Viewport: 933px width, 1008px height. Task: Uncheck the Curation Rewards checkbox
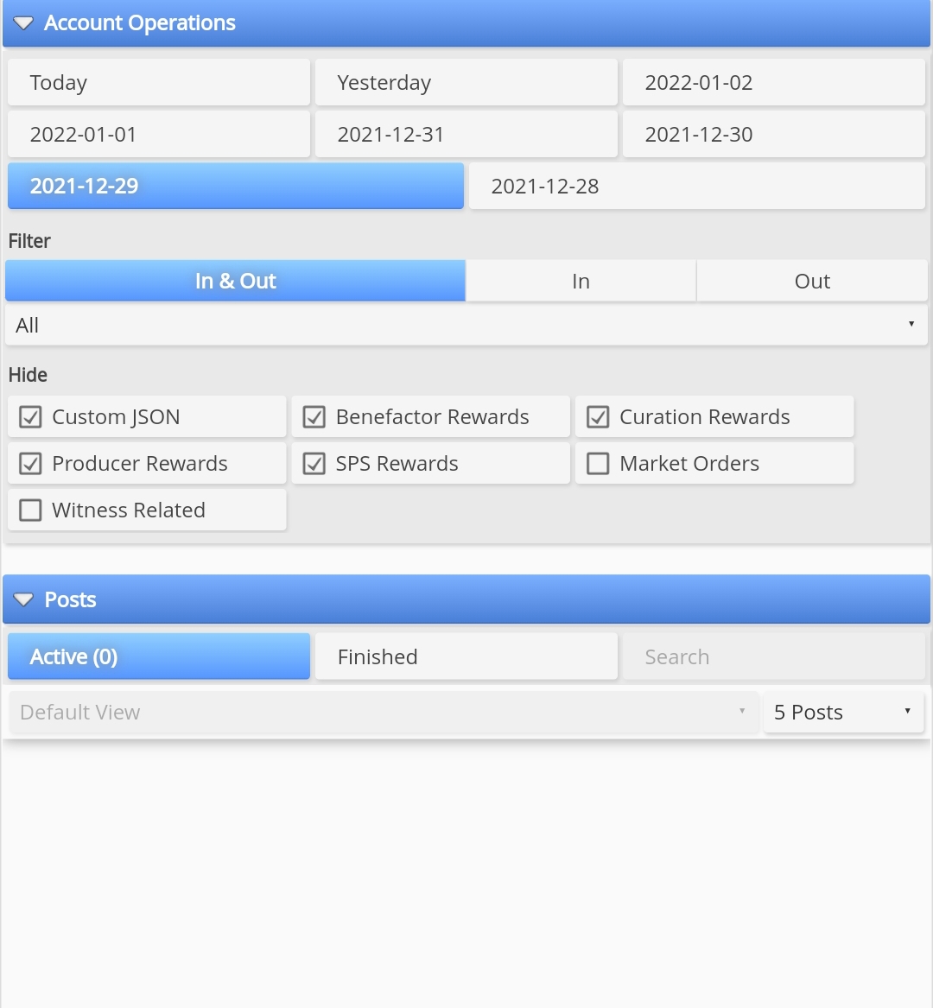click(x=598, y=417)
